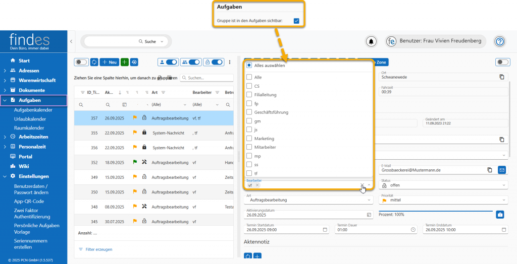Click the blue refresh icon in task toolbar
The height and width of the screenshot is (264, 517).
94,62
